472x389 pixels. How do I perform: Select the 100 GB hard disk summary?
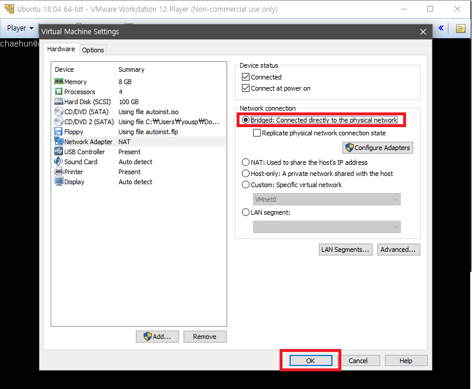(129, 102)
